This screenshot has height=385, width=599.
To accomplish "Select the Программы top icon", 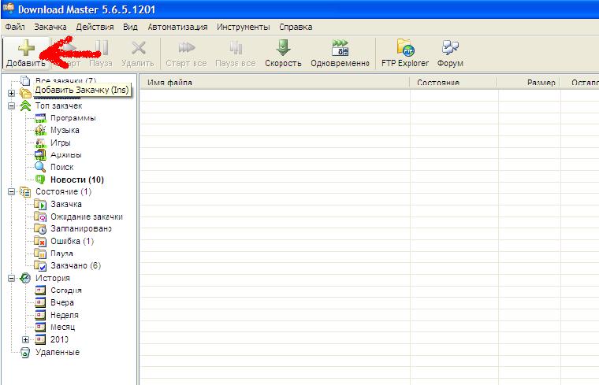I will (x=40, y=118).
